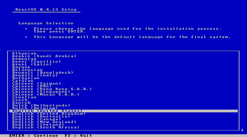247x137 pixels.
Task: Click F3 = Quit in status bar
Action: [x=78, y=136]
